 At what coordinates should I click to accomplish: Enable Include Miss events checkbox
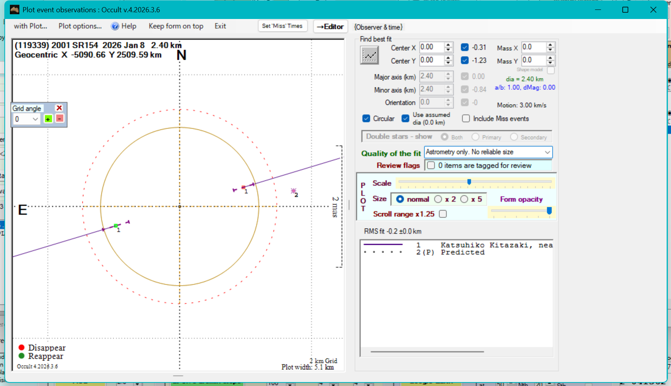(x=466, y=119)
